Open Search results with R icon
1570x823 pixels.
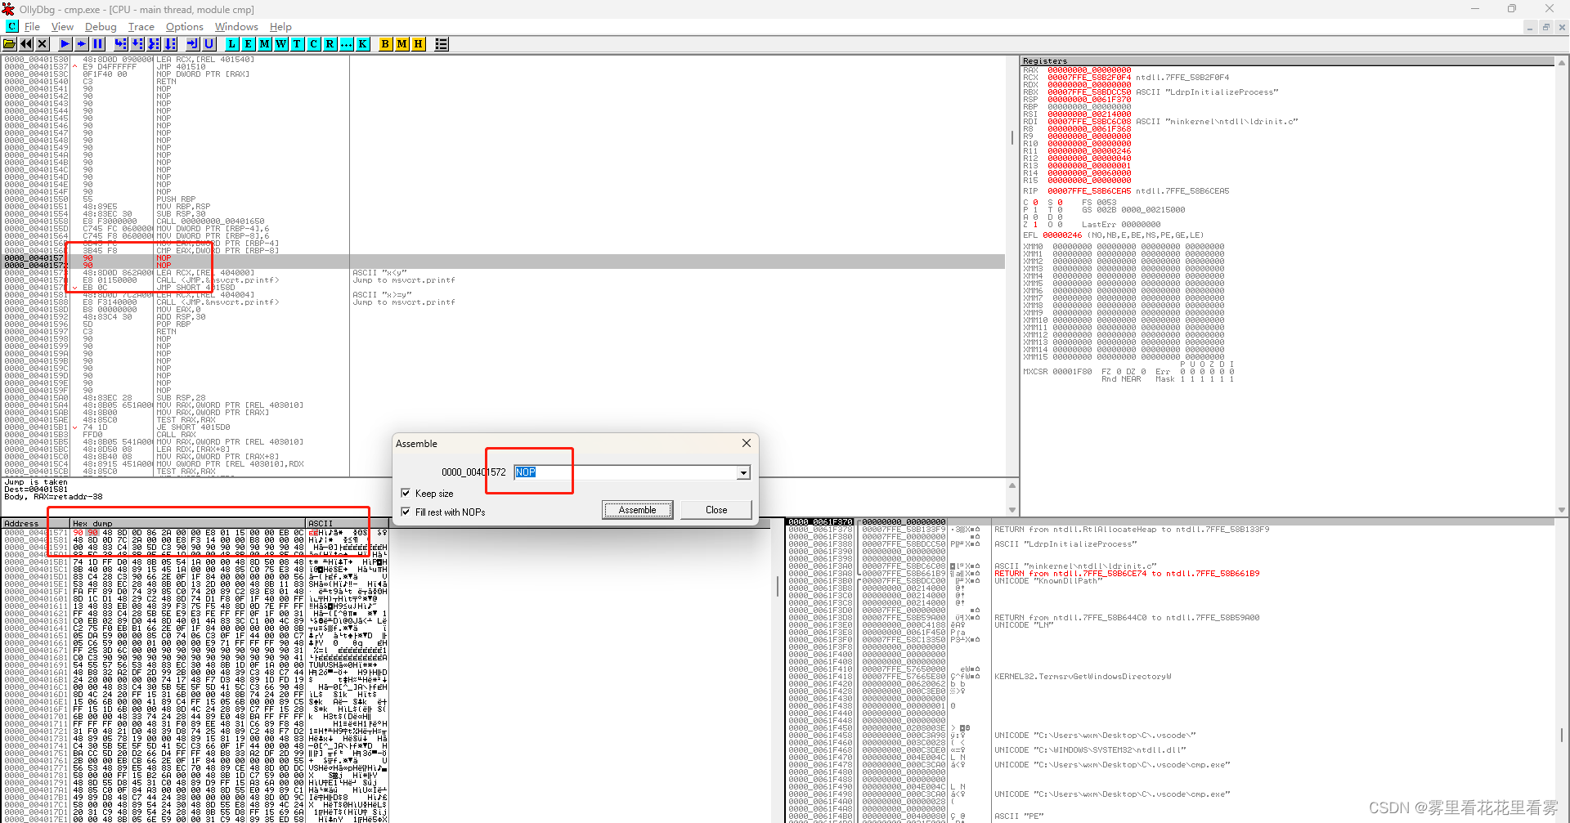pos(330,44)
